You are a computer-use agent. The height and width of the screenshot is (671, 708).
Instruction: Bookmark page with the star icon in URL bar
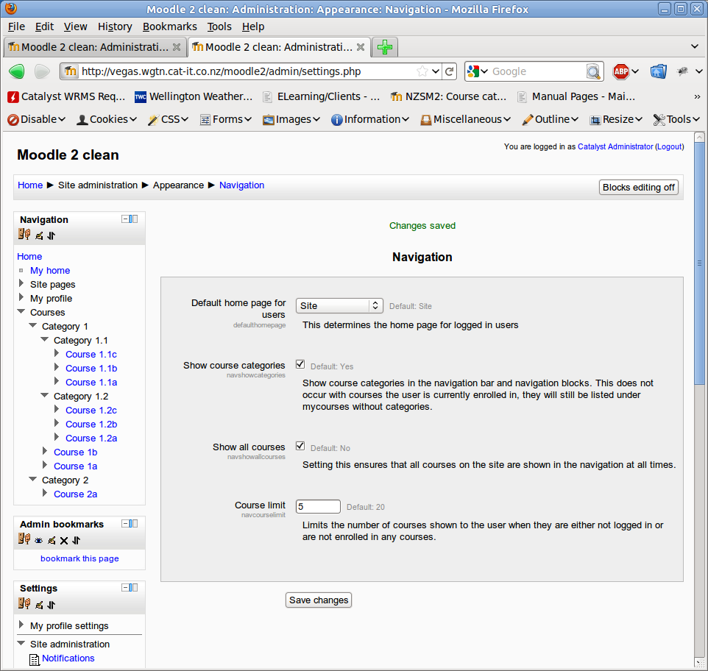click(x=422, y=71)
